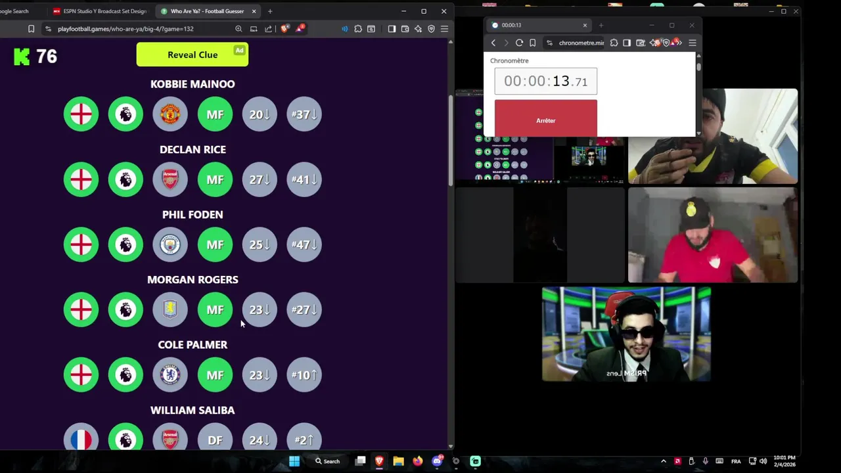The image size is (841, 473).
Task: Click Arrêter to stop the chronometer
Action: (546, 118)
